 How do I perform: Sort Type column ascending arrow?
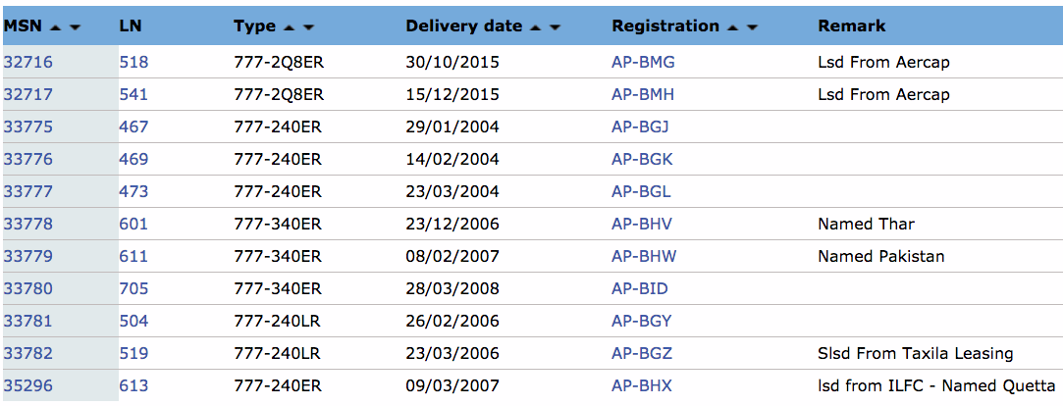(x=289, y=27)
